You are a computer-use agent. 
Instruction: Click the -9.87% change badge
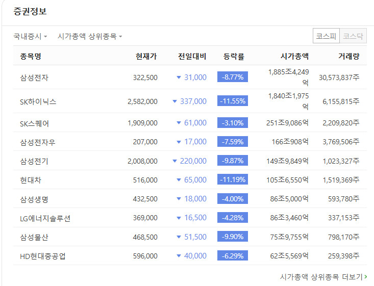coord(233,161)
